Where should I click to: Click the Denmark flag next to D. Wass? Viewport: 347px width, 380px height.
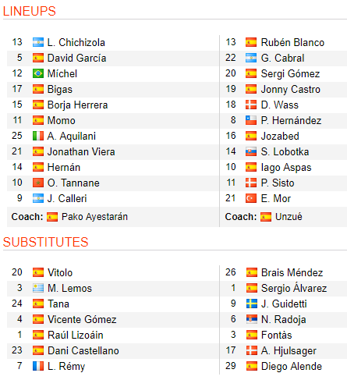[x=251, y=105]
